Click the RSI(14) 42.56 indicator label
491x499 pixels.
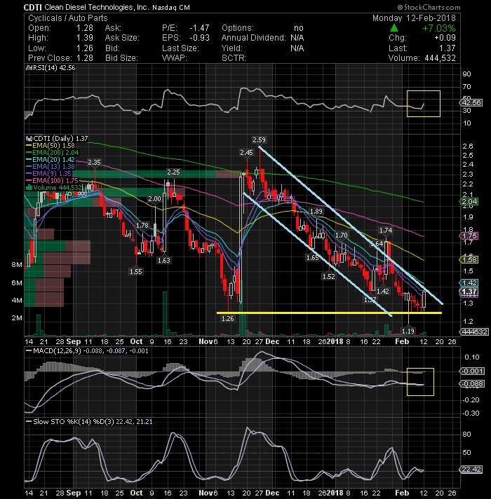[53, 68]
